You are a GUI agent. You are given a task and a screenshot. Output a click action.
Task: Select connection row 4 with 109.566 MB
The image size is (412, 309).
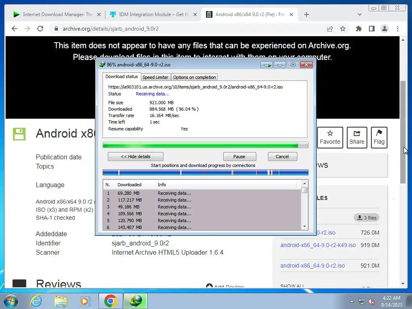(x=202, y=214)
